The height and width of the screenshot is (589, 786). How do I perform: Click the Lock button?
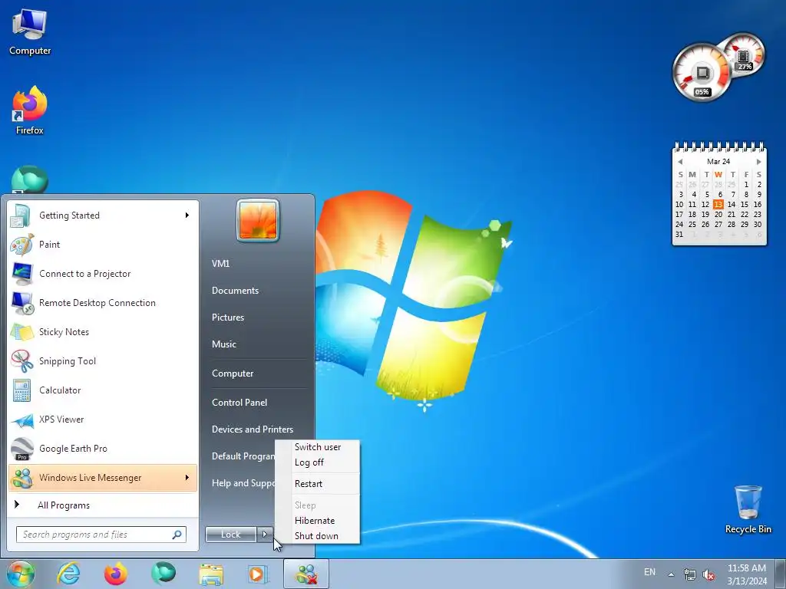tap(231, 535)
